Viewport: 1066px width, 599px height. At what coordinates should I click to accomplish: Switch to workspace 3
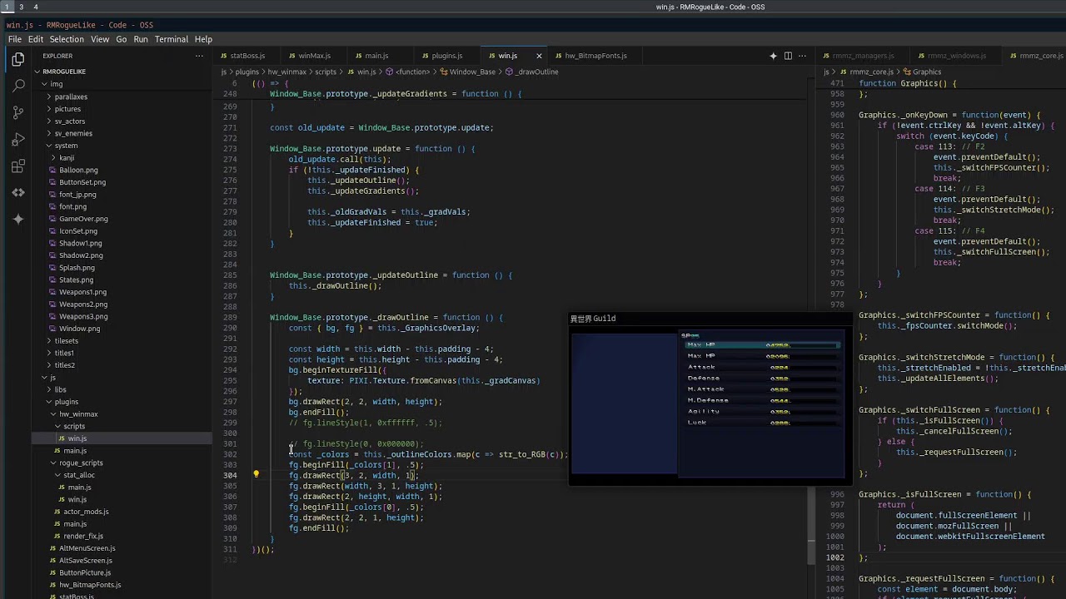21,7
